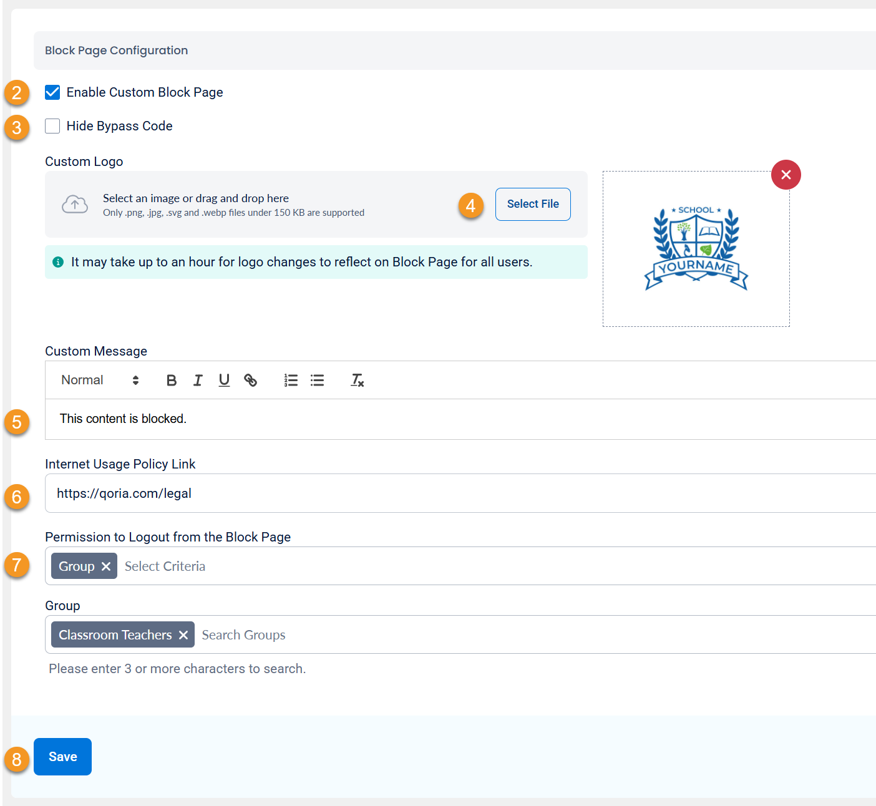
Task: Clear text formatting with the Tx icon
Action: tap(357, 380)
